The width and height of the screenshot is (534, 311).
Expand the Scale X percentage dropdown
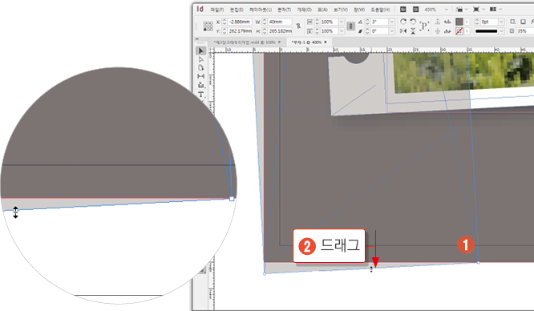point(342,22)
